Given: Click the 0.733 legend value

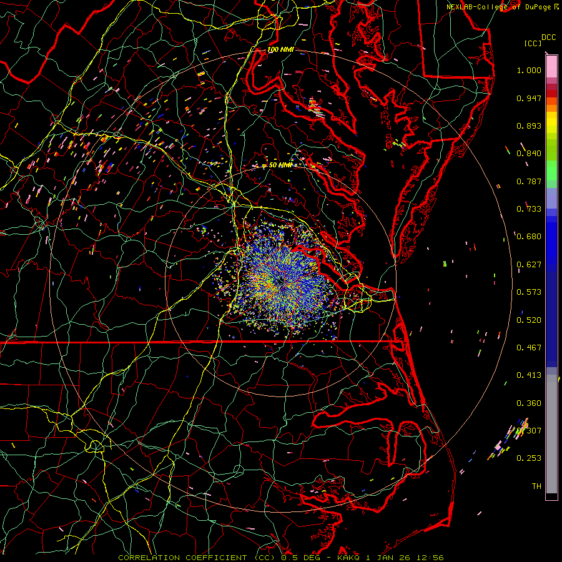Looking at the screenshot, I should 529,209.
